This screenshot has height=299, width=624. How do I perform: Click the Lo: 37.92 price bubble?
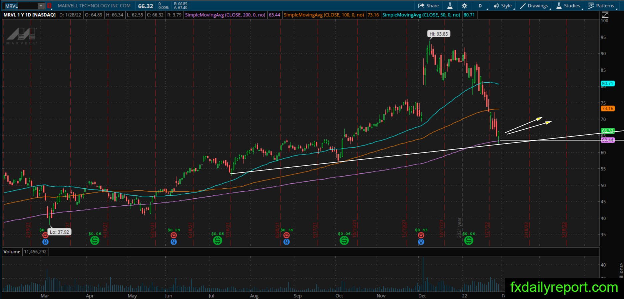click(x=60, y=232)
